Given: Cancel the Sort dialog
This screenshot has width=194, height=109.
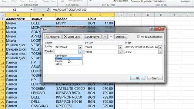Looking at the screenshot, I should click(x=155, y=78).
